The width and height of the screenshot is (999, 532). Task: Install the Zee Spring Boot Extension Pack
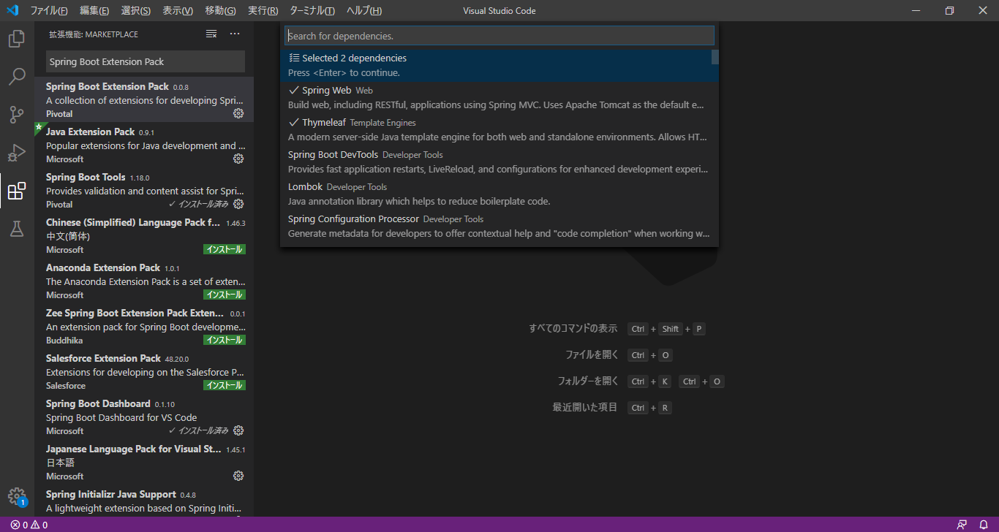click(224, 340)
